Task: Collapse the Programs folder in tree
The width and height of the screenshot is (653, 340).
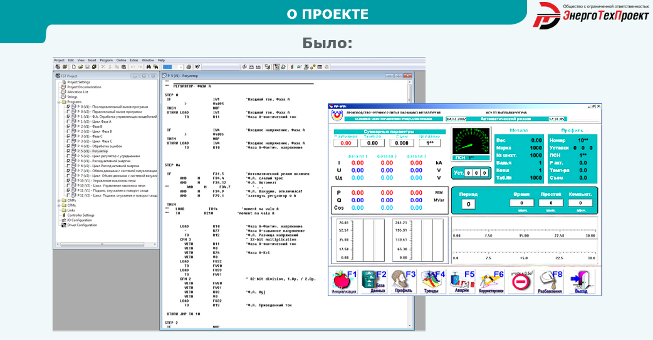Action: 59,102
